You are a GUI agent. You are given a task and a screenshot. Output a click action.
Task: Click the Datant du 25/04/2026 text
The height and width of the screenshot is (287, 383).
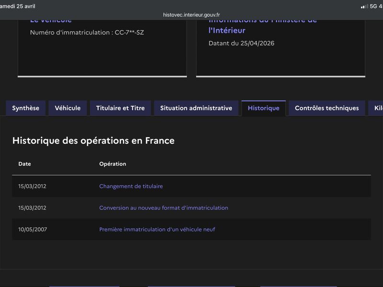(241, 43)
